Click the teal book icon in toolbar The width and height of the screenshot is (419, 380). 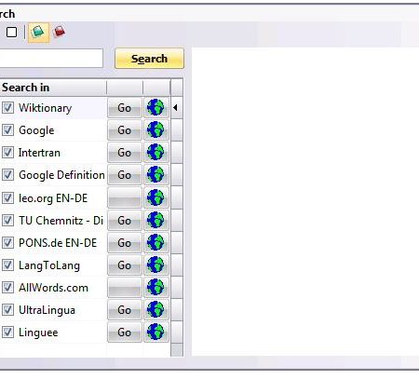tap(38, 32)
